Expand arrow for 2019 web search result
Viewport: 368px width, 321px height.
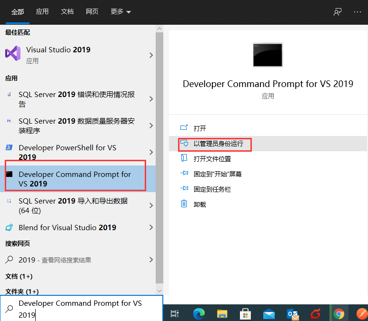[151, 260]
